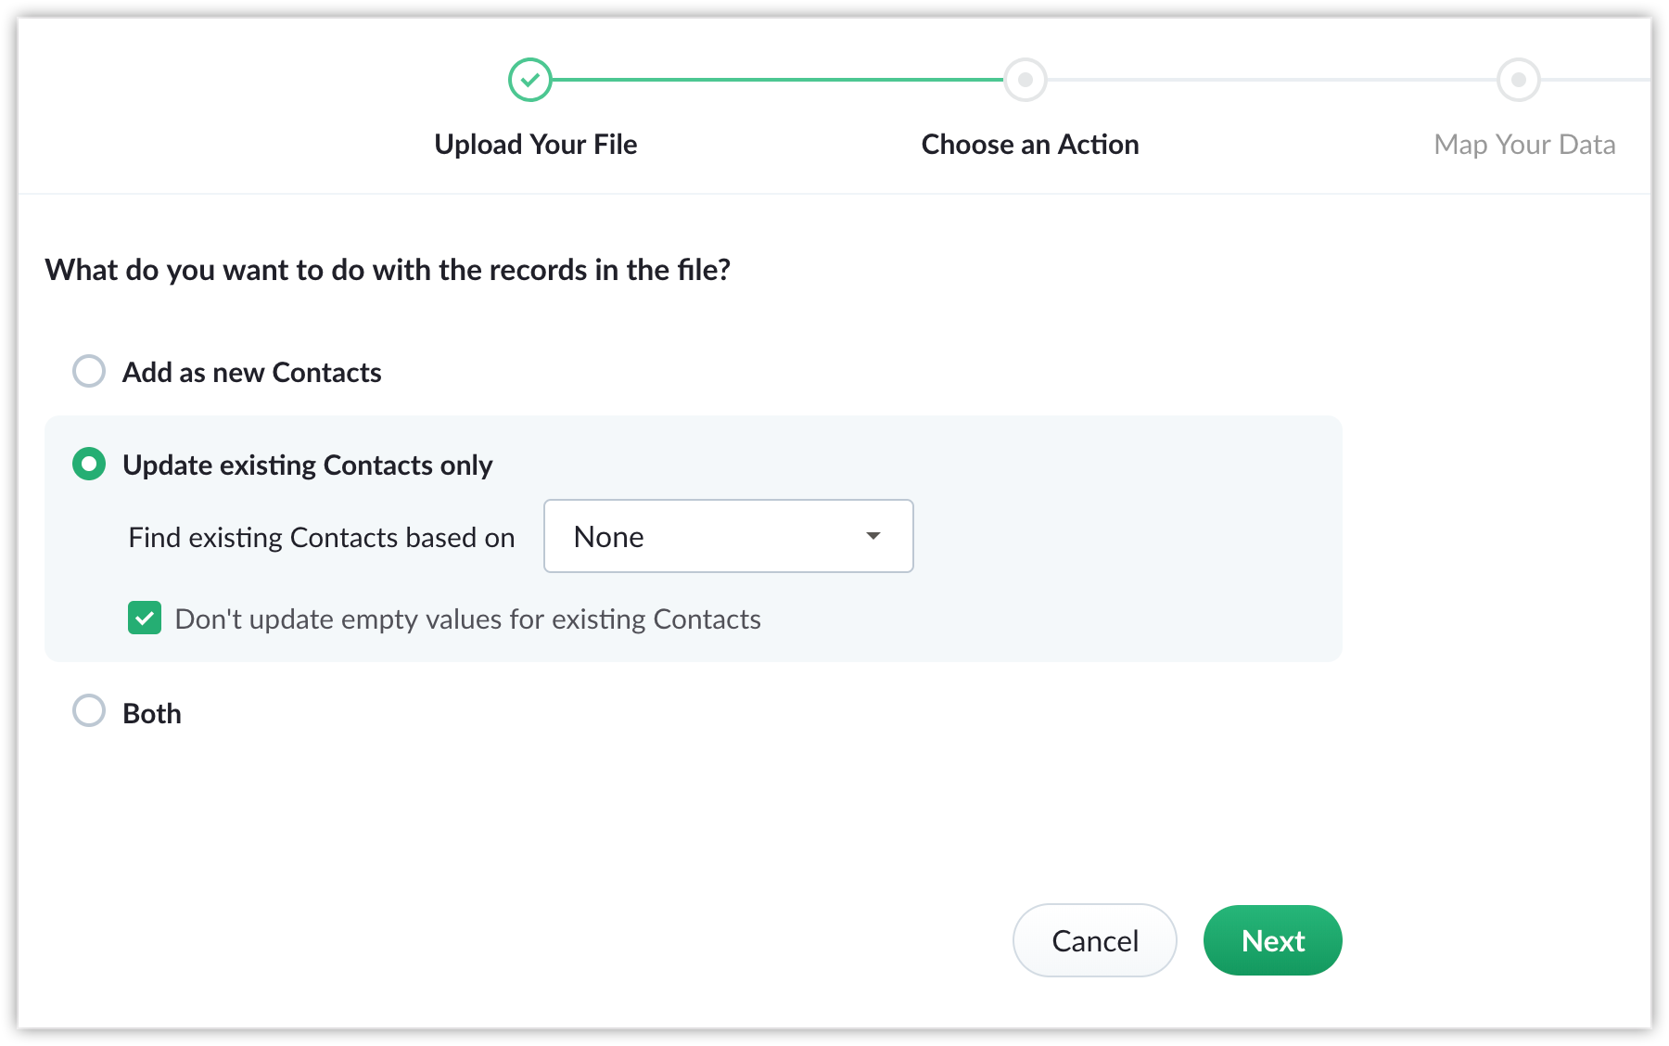Screen dimensions: 1669x1046
Task: Select Update existing Contacts only radio
Action: click(89, 464)
